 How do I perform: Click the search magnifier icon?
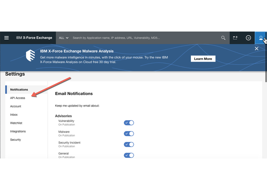[223, 38]
